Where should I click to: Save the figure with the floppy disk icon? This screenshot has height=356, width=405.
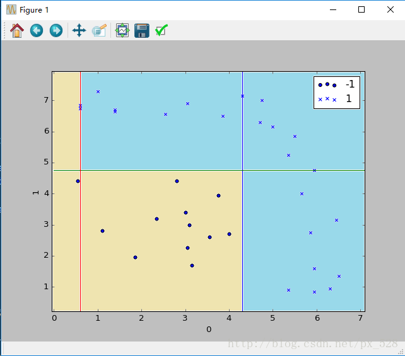click(x=142, y=30)
